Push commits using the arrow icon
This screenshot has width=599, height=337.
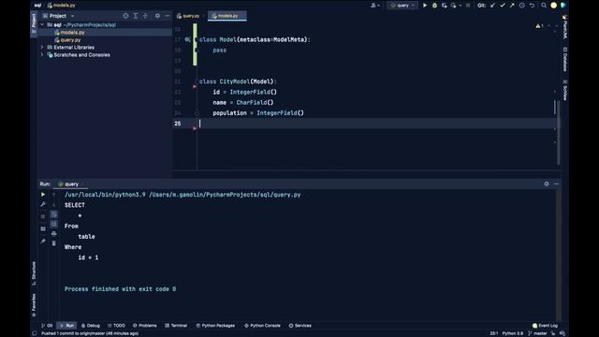click(x=512, y=6)
